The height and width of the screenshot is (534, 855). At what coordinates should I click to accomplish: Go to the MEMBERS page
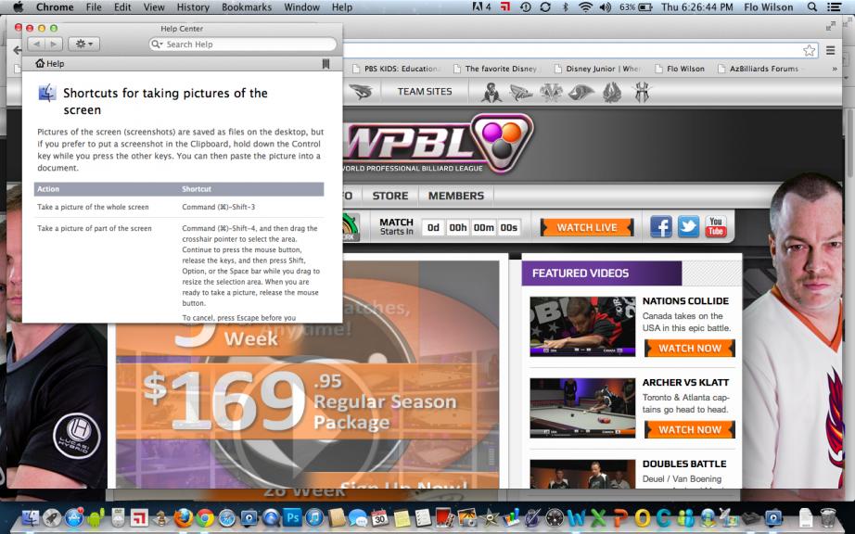(456, 196)
